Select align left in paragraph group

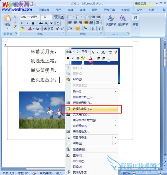coord(70,23)
